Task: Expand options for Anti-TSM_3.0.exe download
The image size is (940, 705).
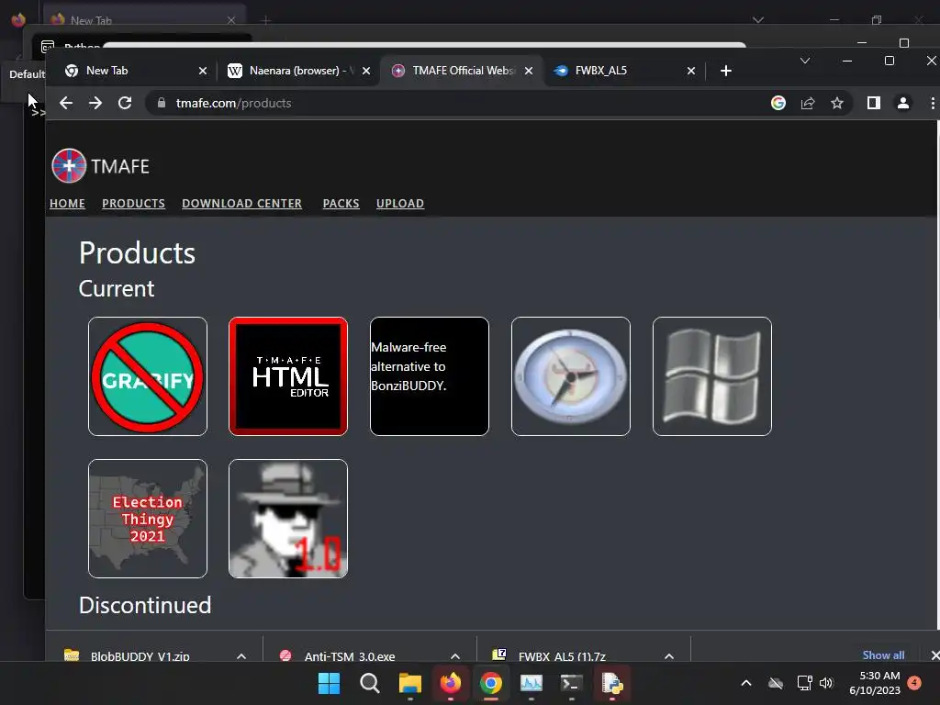Action: coord(455,655)
